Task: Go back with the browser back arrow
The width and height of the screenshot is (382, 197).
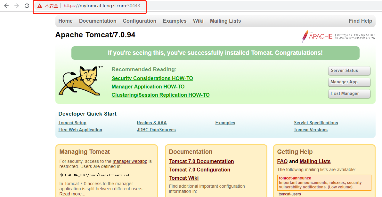Action: click(6, 6)
